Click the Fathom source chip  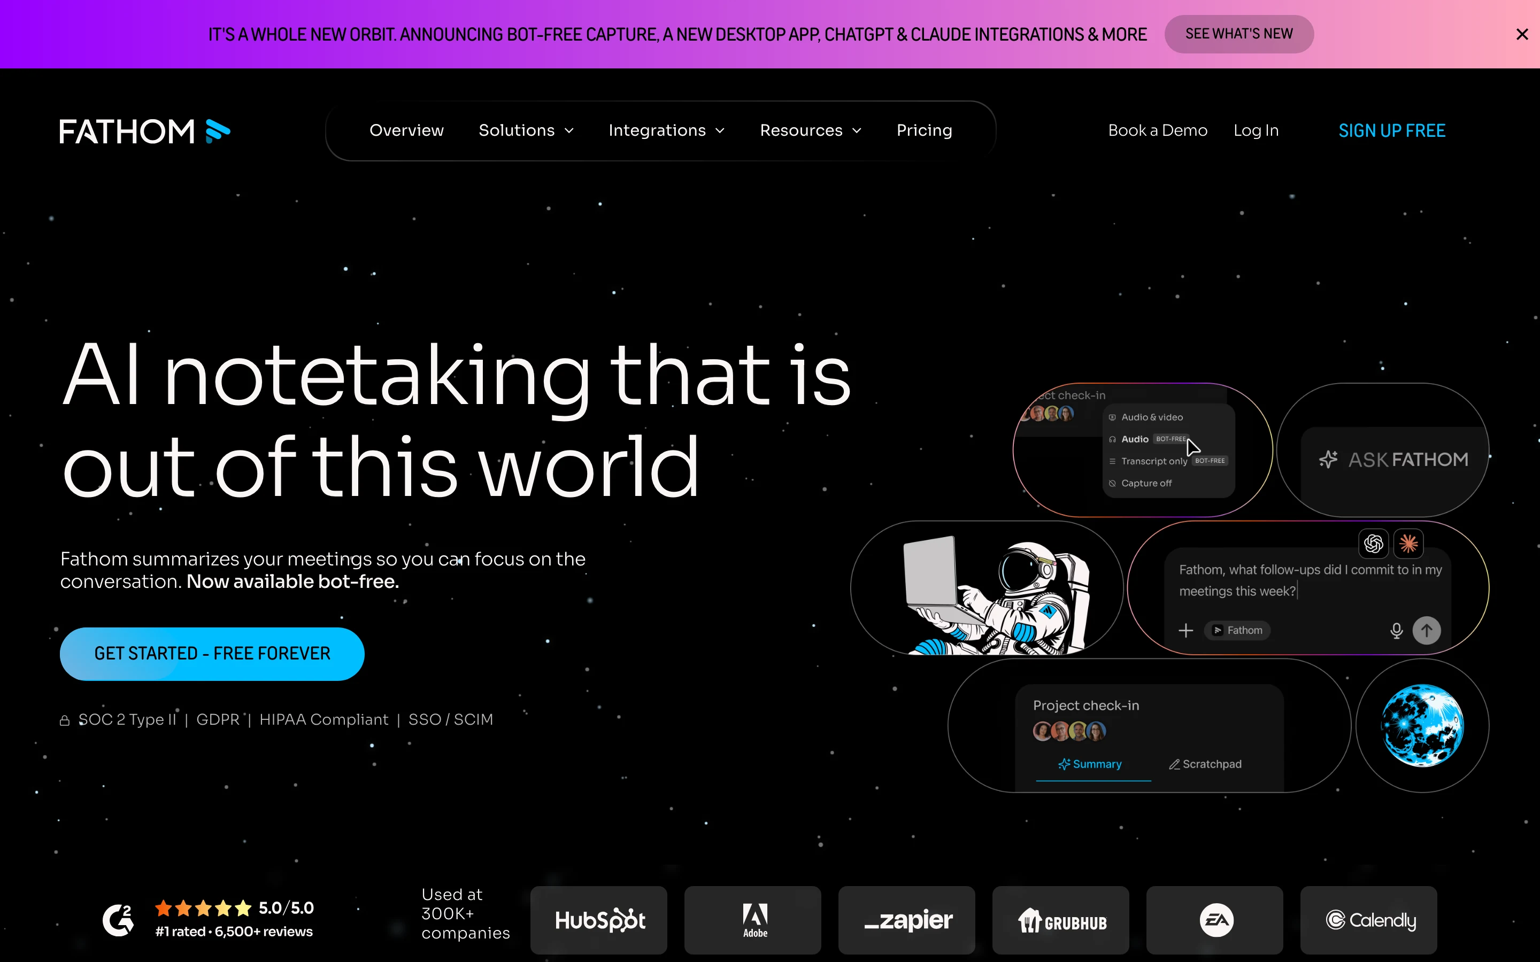coord(1237,631)
